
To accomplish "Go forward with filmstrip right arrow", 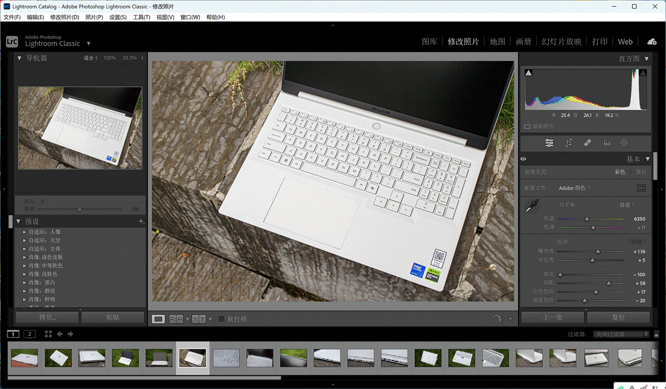I will point(71,334).
